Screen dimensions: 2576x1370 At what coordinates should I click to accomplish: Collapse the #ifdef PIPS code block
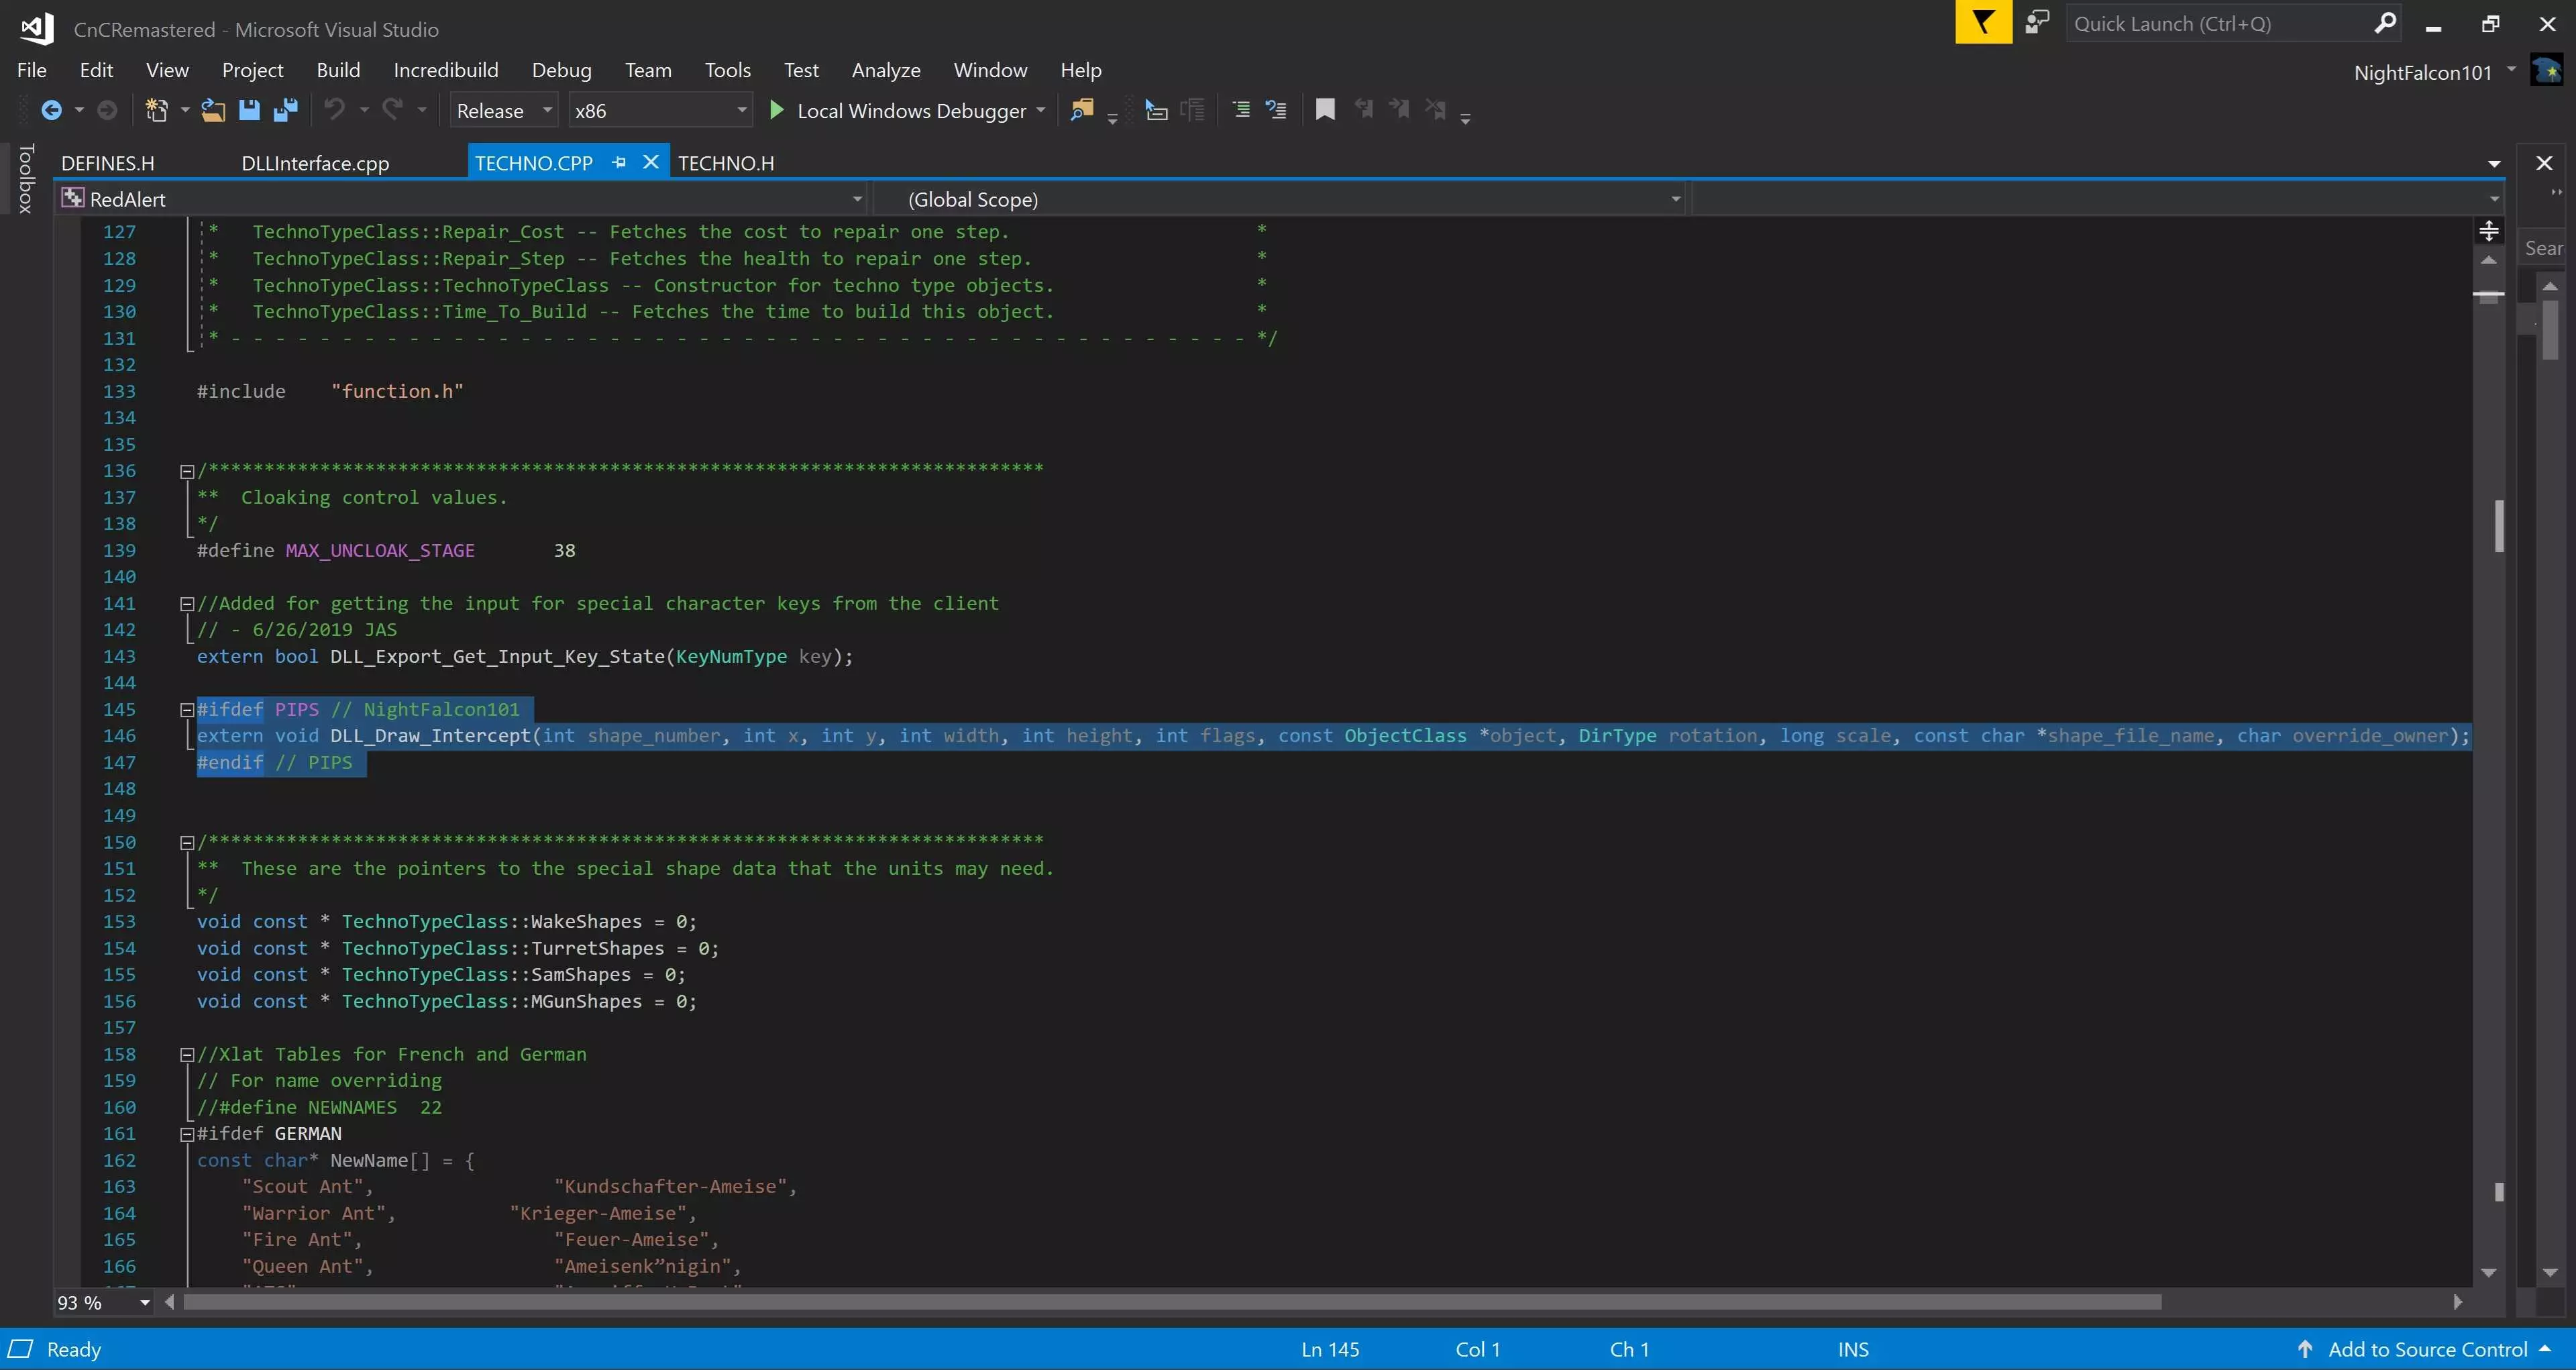click(186, 710)
